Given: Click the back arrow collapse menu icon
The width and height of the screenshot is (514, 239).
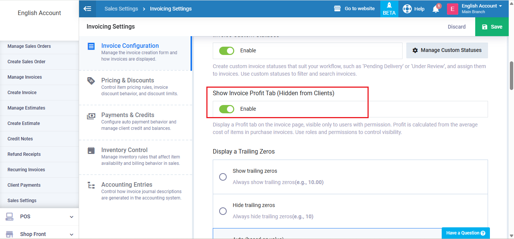Looking at the screenshot, I should click(87, 9).
